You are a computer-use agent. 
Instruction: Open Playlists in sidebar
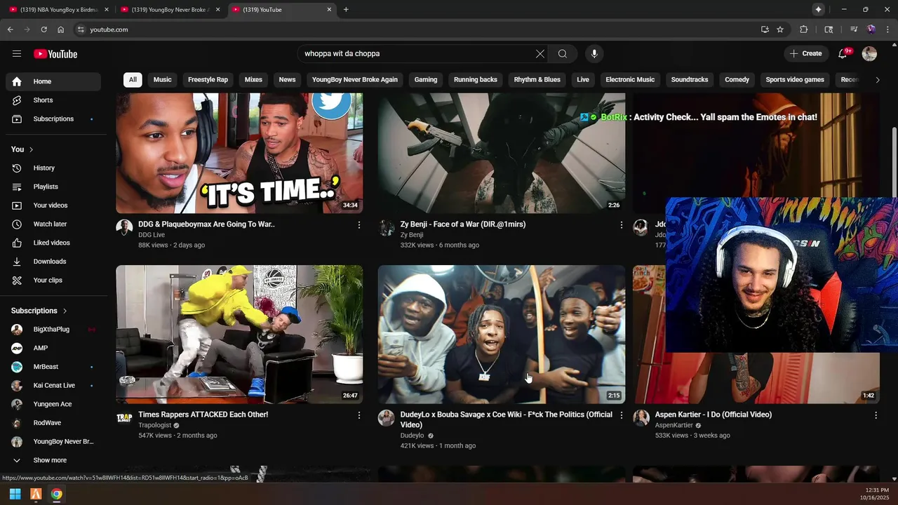click(x=53, y=187)
